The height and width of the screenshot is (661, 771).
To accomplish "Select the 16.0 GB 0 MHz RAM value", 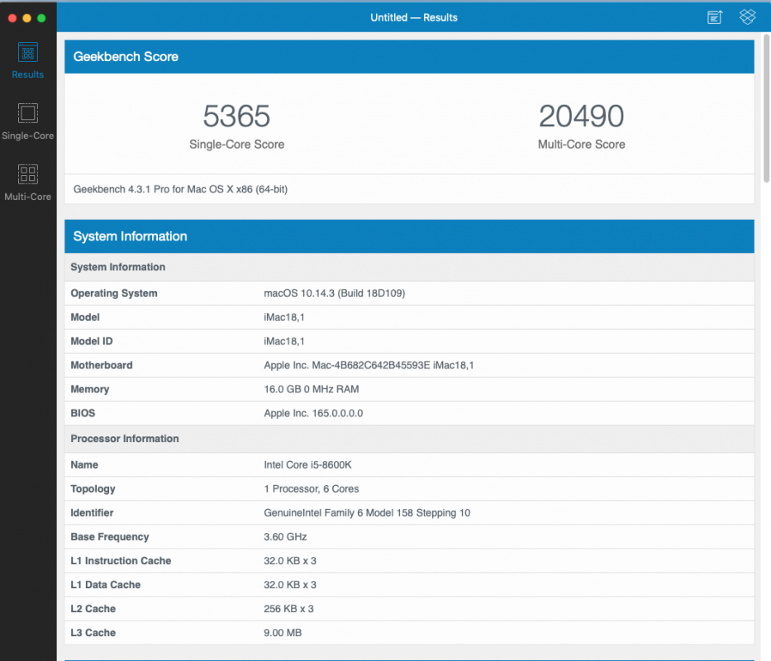I will click(x=312, y=389).
